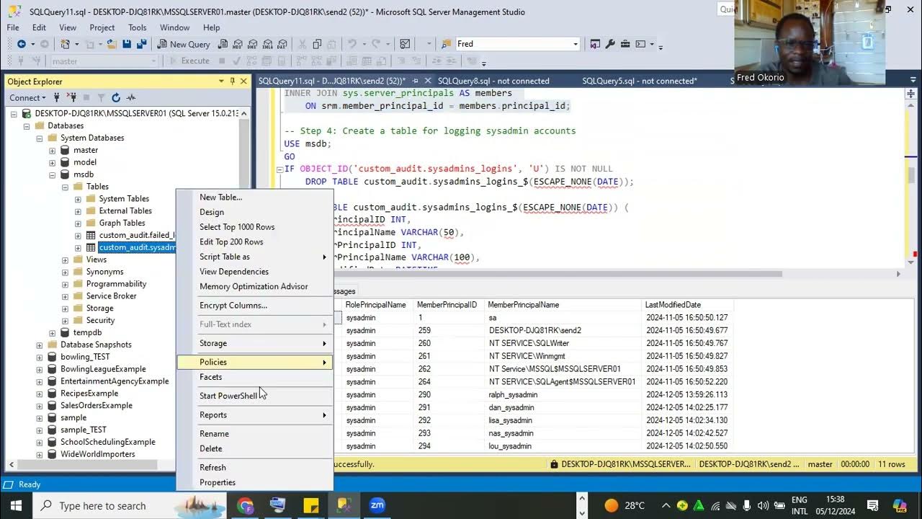Click the Windows taskbar search box
The image size is (922, 519).
click(132, 505)
